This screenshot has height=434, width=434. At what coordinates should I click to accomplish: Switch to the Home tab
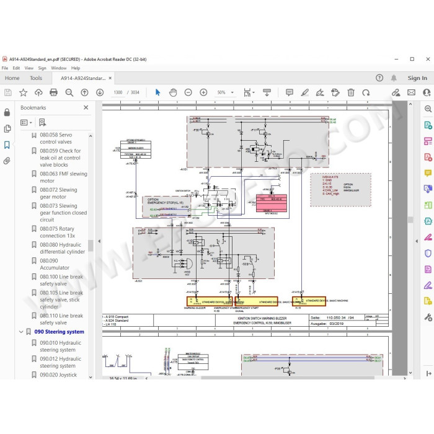pyautogui.click(x=12, y=78)
